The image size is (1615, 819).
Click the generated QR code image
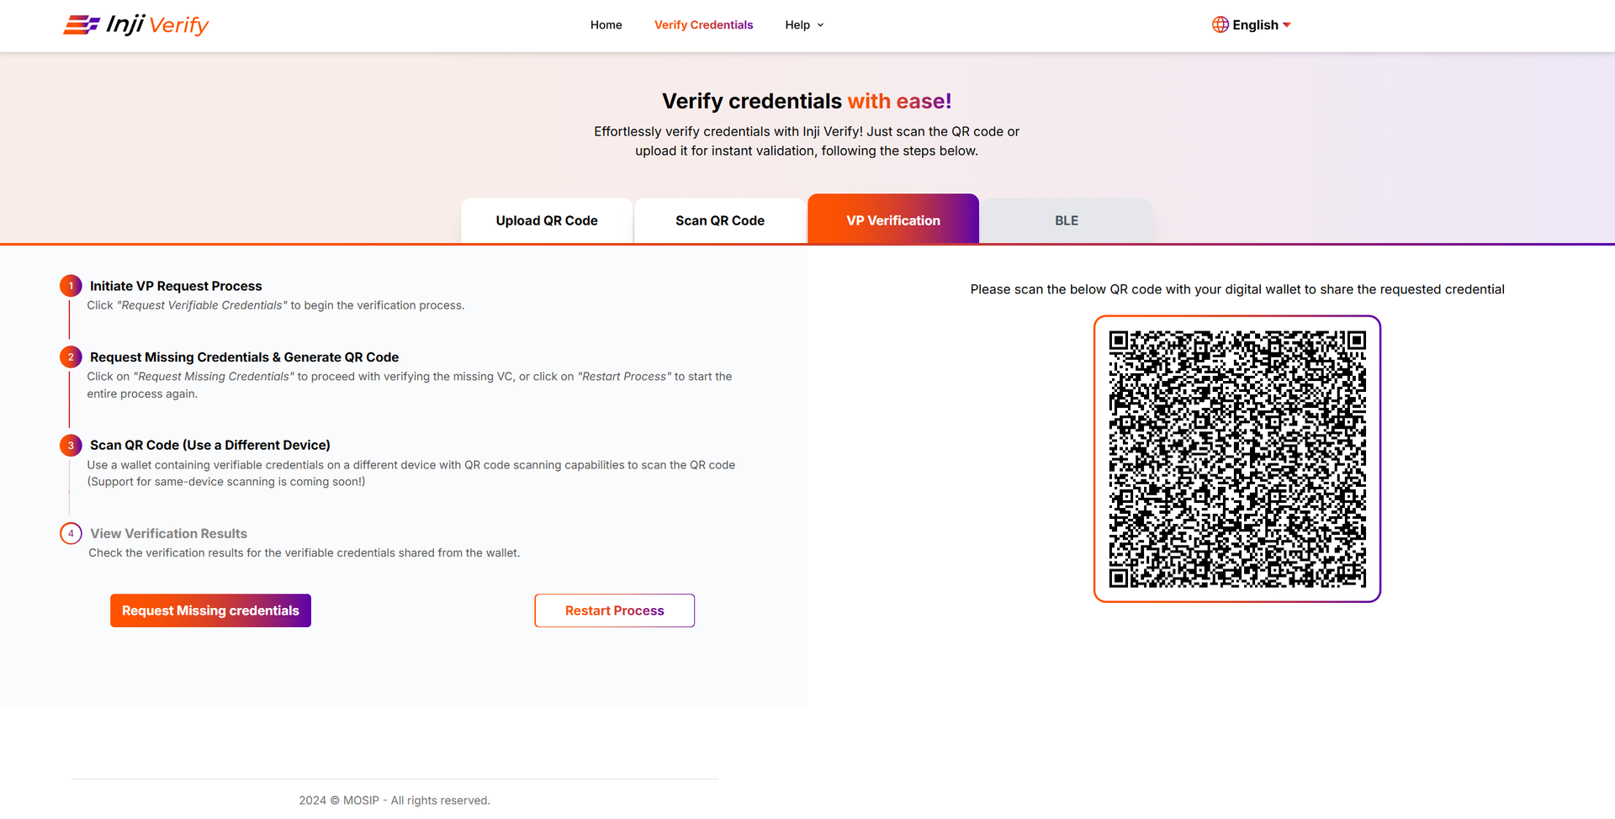point(1236,459)
